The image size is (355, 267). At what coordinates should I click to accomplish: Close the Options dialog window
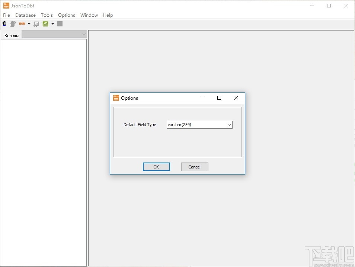(x=236, y=98)
